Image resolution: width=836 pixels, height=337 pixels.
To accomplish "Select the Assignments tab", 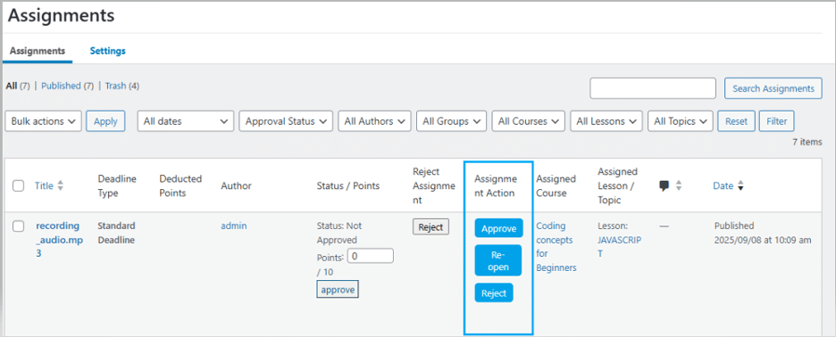I will coord(38,51).
